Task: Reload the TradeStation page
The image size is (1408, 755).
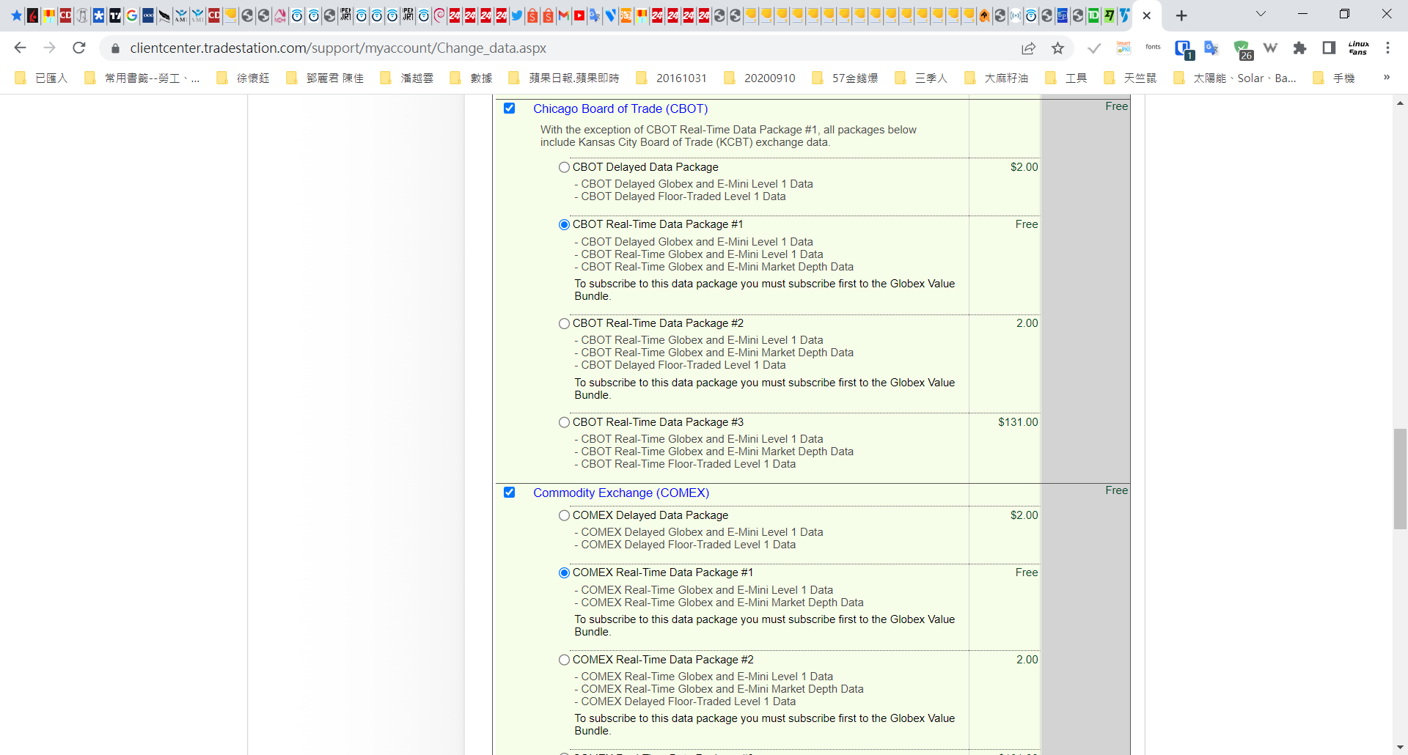Action: (79, 48)
